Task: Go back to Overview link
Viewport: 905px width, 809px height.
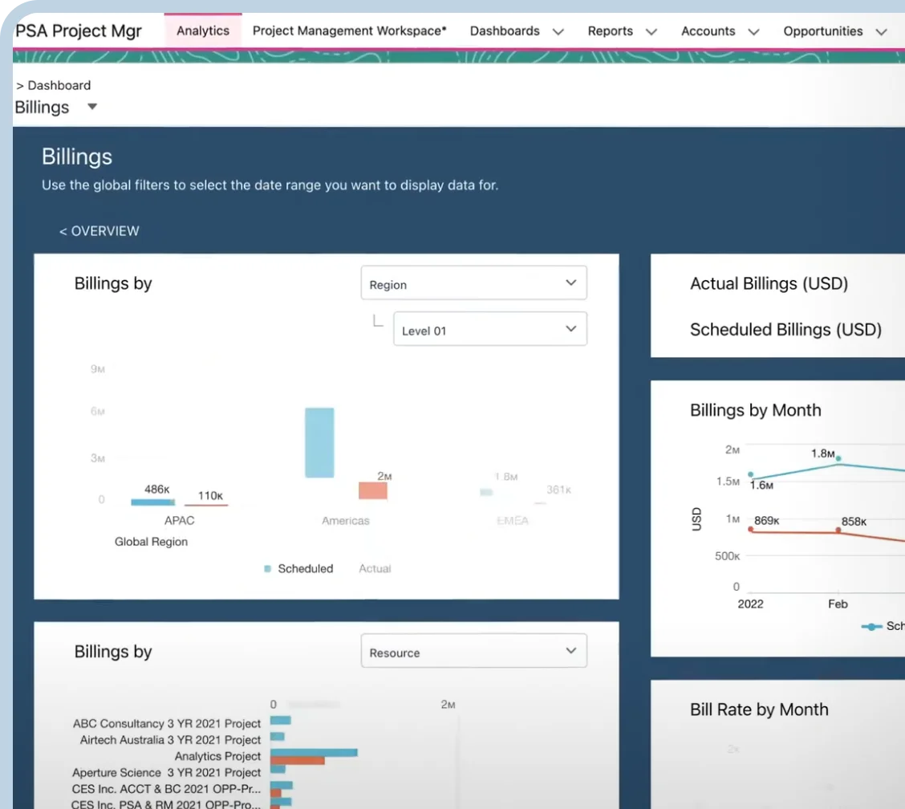Action: pos(99,231)
